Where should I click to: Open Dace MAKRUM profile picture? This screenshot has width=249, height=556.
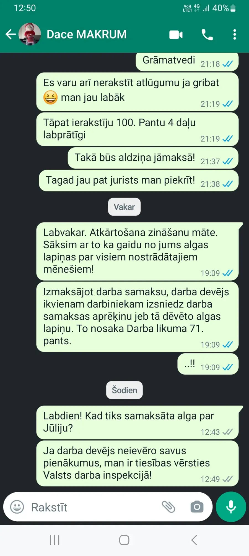click(30, 34)
